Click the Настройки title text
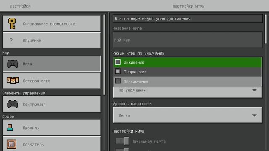Viewport: 269px width, 151px height. (x=20, y=6)
